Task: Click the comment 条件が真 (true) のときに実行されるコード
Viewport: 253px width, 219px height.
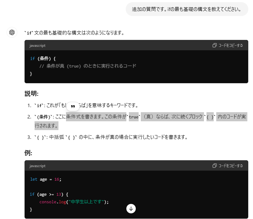Action: pyautogui.click(x=88, y=66)
